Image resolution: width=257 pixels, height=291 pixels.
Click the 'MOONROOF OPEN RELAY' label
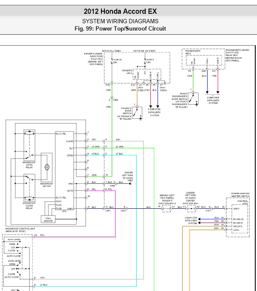[x=29, y=165]
